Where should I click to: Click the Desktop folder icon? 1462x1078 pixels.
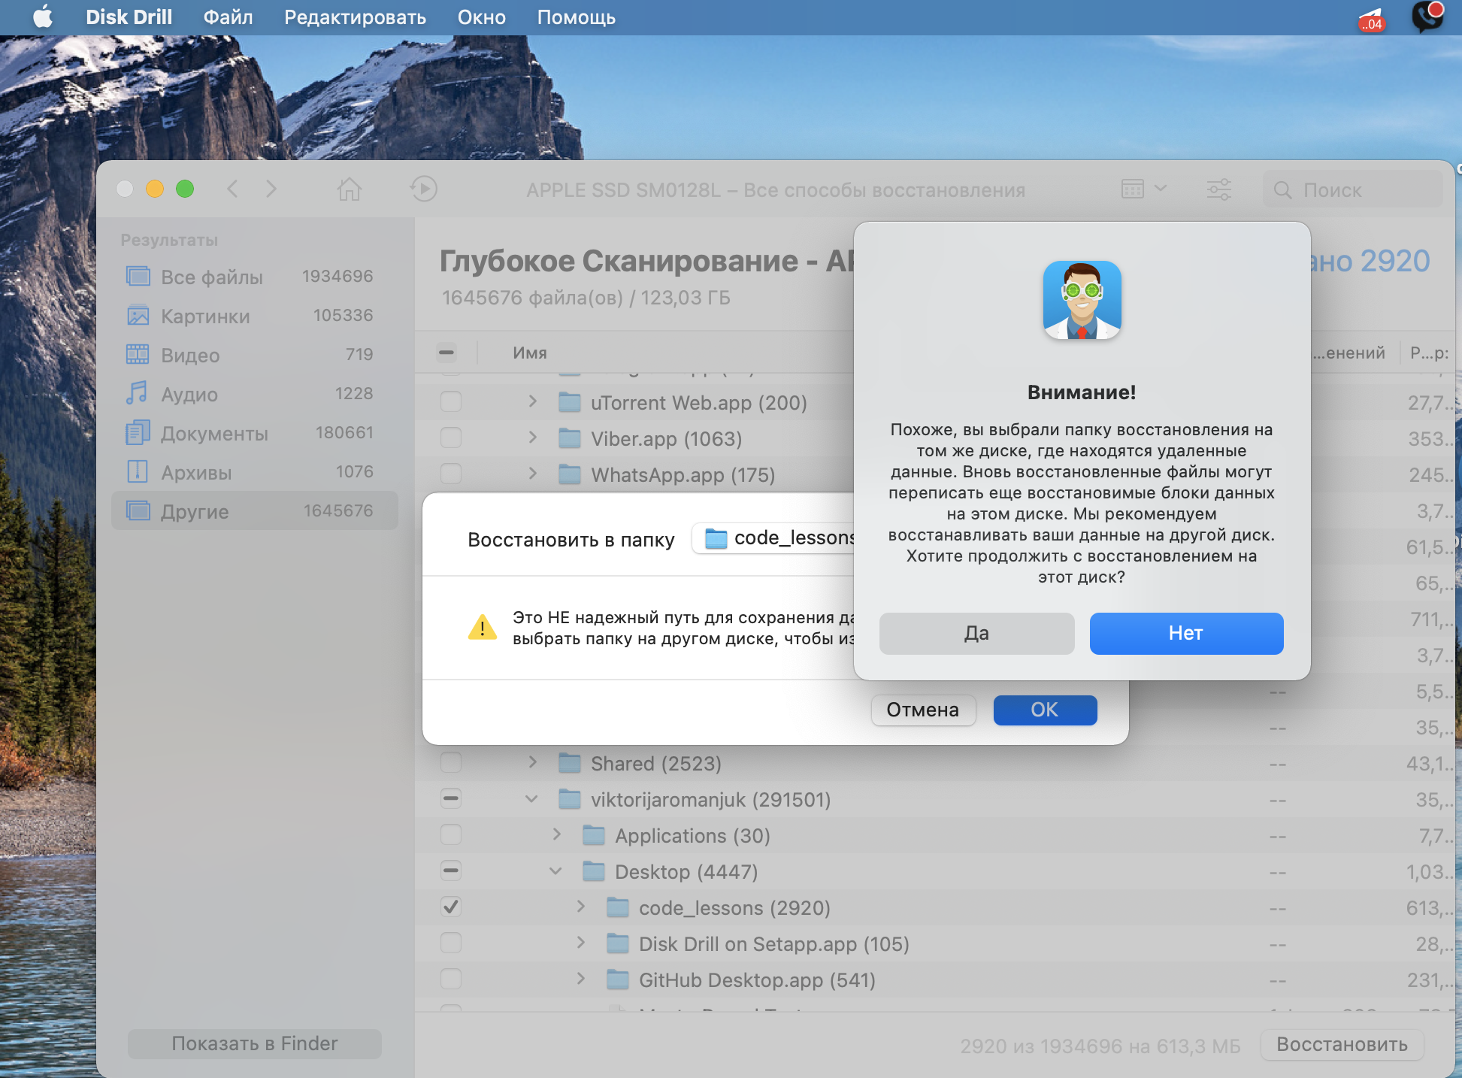[x=594, y=871]
